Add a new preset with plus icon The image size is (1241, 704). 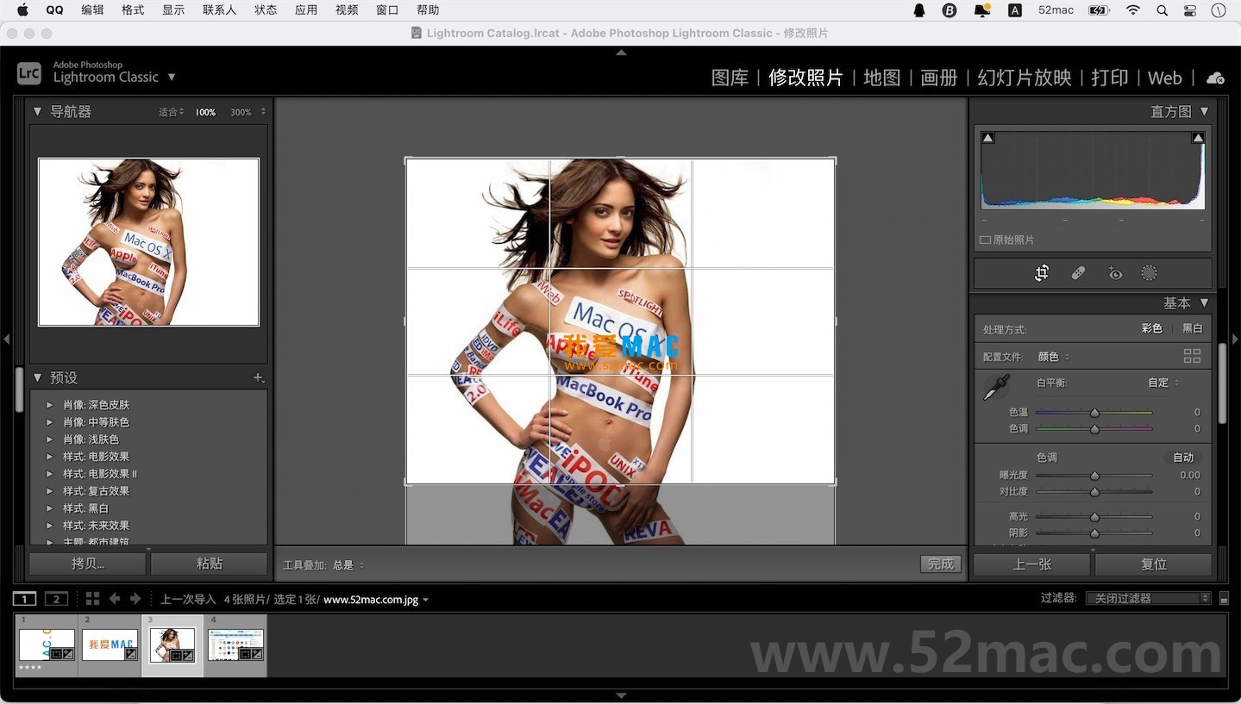pyautogui.click(x=258, y=377)
